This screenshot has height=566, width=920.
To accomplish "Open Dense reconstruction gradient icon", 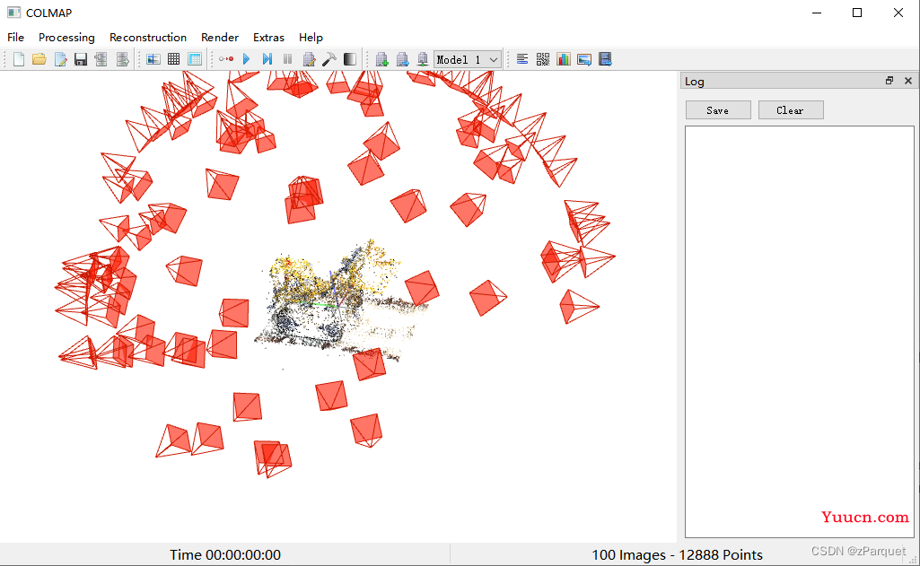I will tap(350, 59).
